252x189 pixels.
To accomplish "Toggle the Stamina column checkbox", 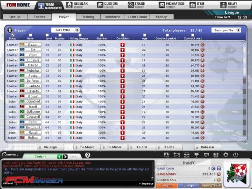I will coord(102,35).
